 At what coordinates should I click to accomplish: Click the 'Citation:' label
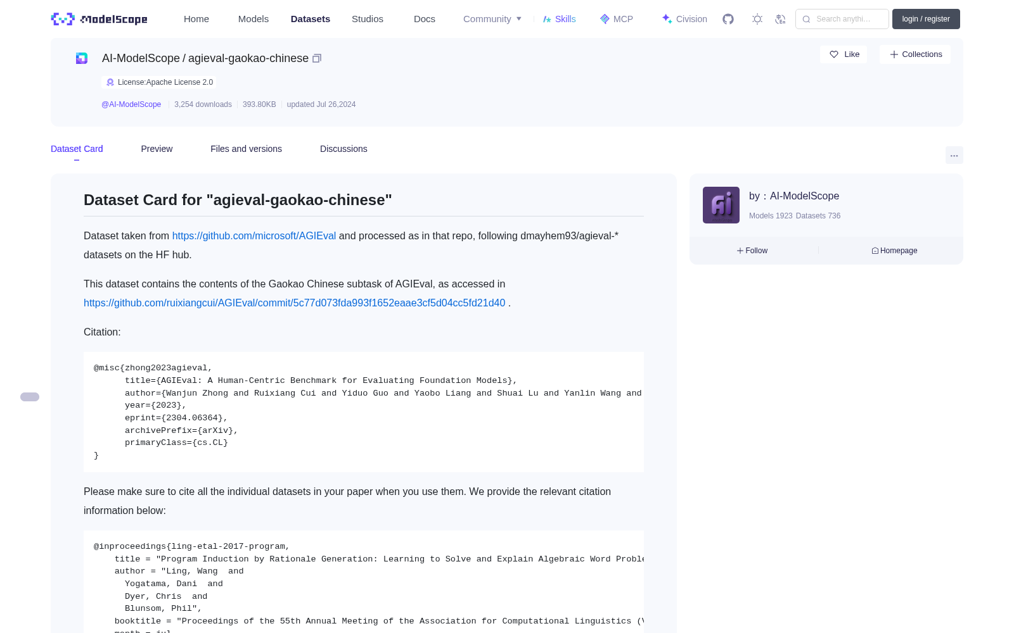coord(102,332)
